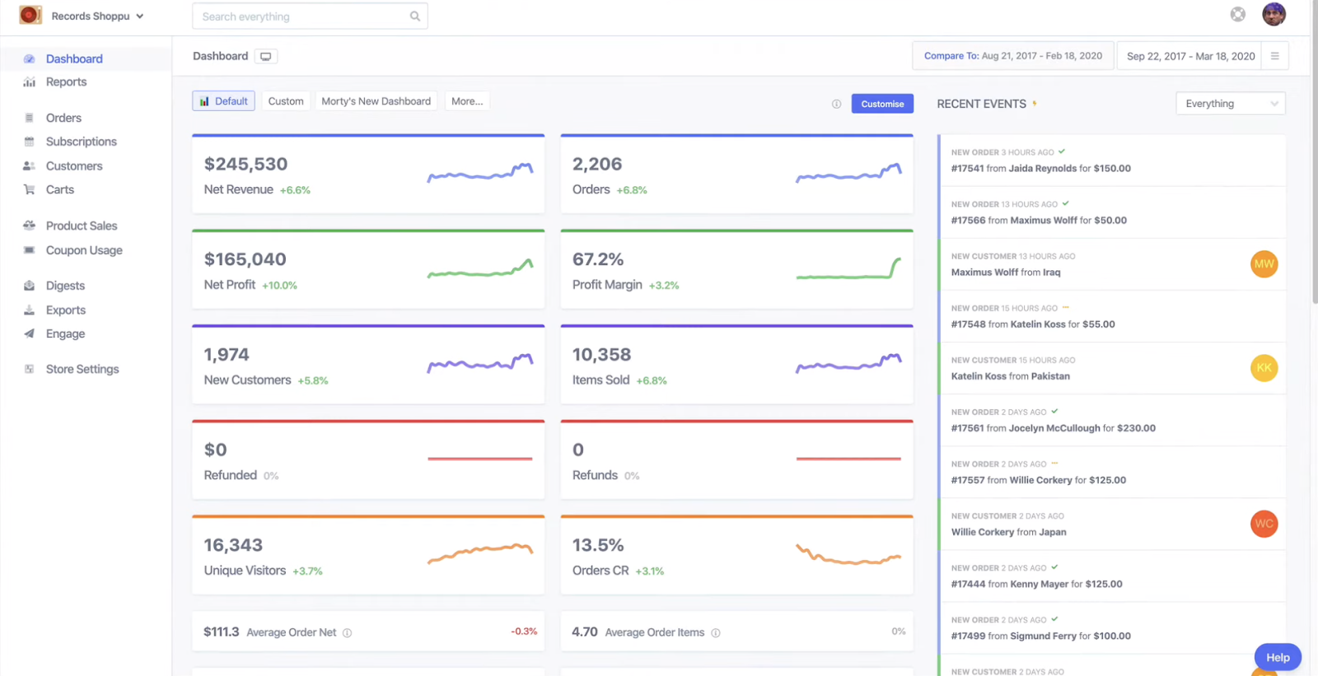Click the Help chat button
This screenshot has height=676, width=1318.
tap(1278, 657)
